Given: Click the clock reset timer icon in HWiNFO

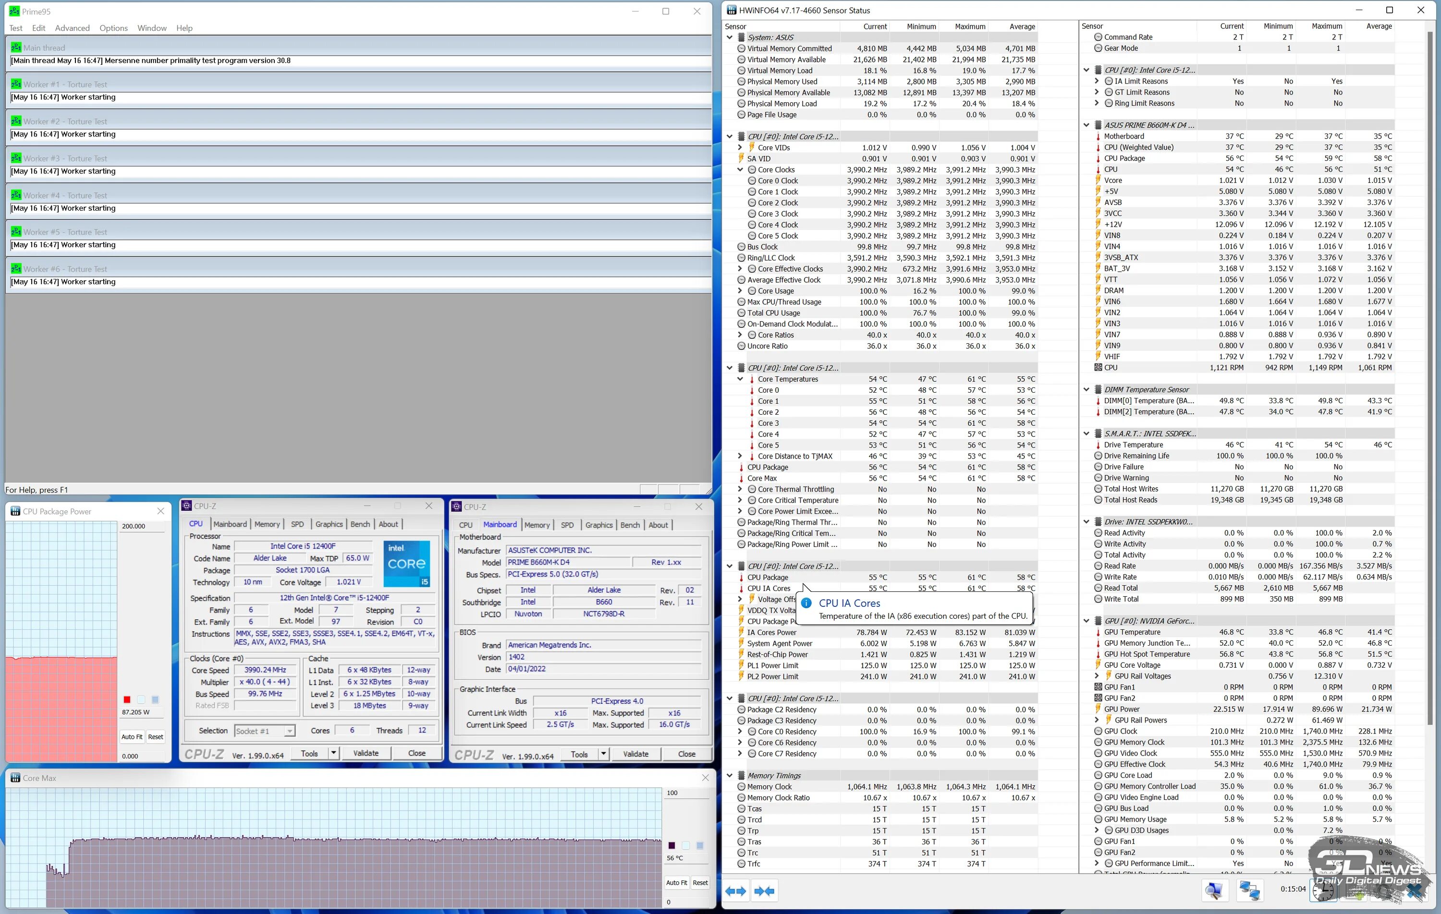Looking at the screenshot, I should click(1323, 891).
